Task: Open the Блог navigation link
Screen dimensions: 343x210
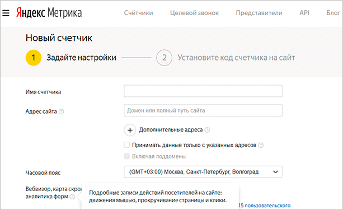Action: click(x=333, y=13)
